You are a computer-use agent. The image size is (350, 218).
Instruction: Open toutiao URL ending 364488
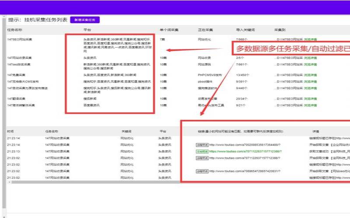click(245, 145)
